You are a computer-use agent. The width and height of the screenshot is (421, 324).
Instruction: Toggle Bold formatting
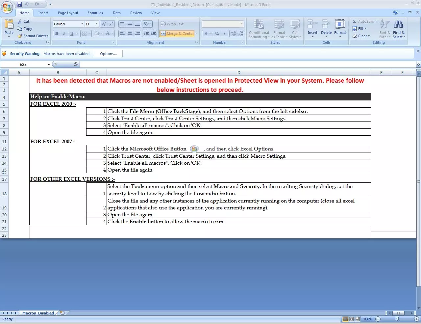[57, 34]
